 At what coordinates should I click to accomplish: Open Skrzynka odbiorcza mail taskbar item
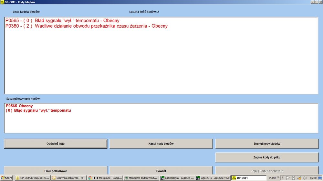pyautogui.click(x=69, y=178)
